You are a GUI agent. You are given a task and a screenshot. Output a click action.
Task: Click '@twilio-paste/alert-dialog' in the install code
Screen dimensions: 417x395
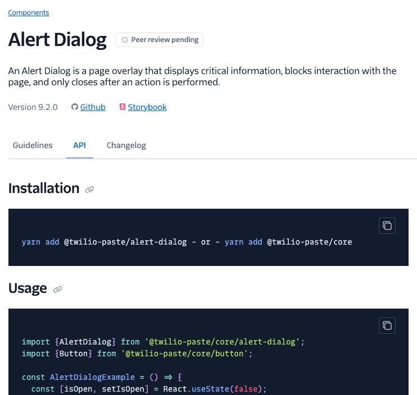coord(125,242)
